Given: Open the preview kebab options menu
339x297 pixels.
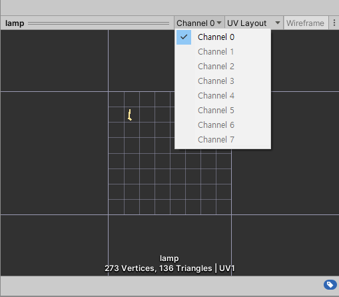Looking at the screenshot, I should pos(334,23).
